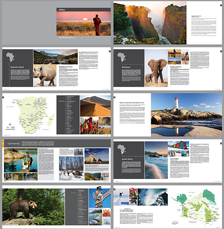Click the Welcome to CANADA heading
This screenshot has width=224, height=229.
point(127,210)
